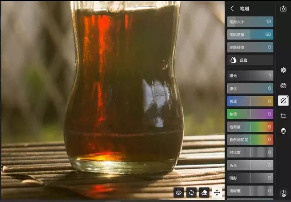Open the crop tool in the sidebar
291x202 pixels.
283,116
